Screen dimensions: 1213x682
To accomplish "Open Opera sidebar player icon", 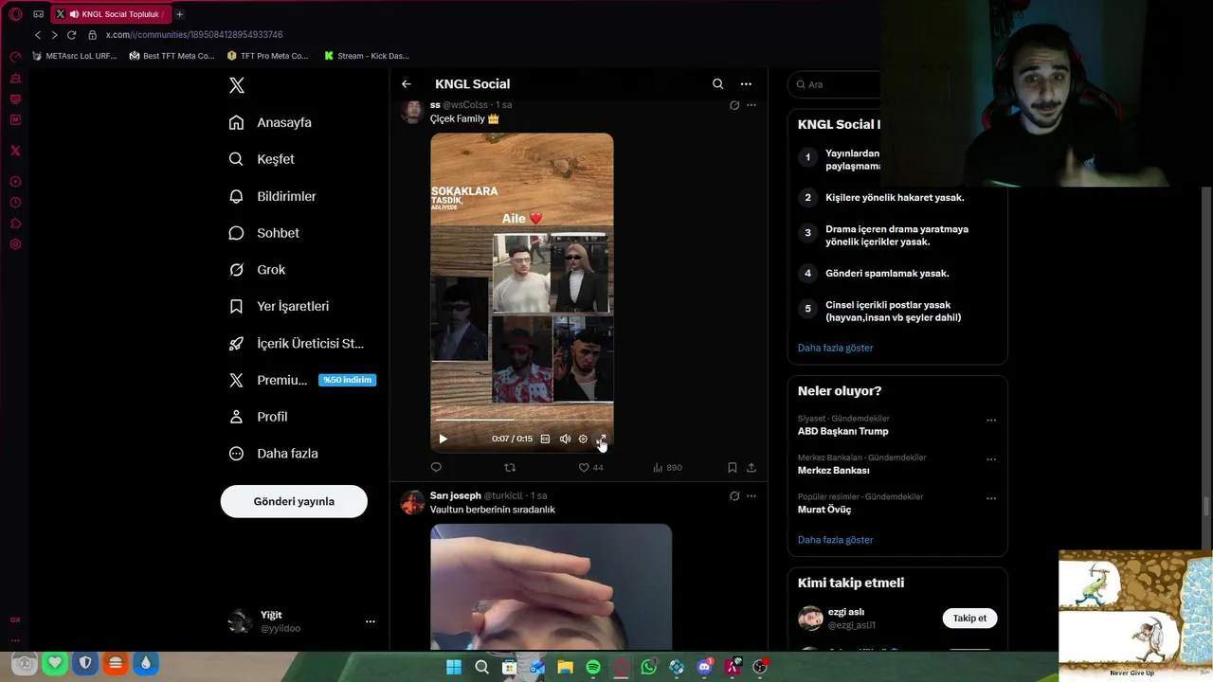I will (x=15, y=182).
